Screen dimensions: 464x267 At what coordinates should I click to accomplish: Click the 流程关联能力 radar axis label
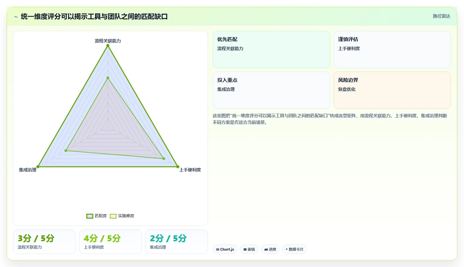point(108,41)
